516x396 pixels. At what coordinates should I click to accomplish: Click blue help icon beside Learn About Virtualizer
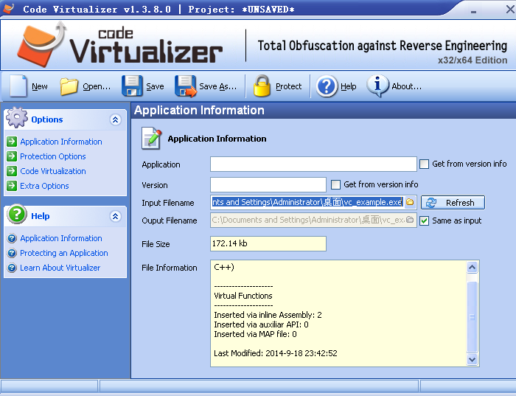pyautogui.click(x=12, y=268)
